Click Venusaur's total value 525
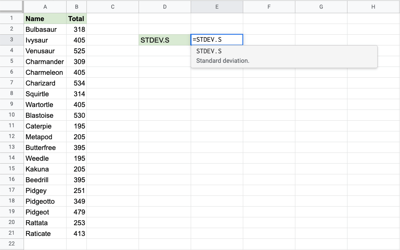This screenshot has height=250, width=400. (77, 51)
